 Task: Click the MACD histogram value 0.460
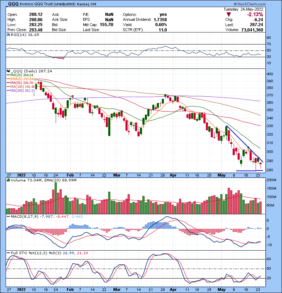(77, 217)
